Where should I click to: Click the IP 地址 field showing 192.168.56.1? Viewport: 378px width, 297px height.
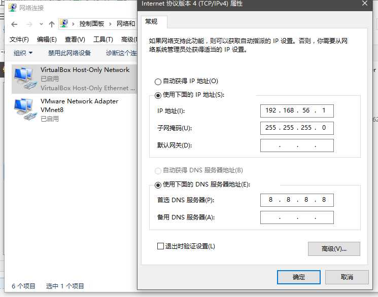click(297, 111)
